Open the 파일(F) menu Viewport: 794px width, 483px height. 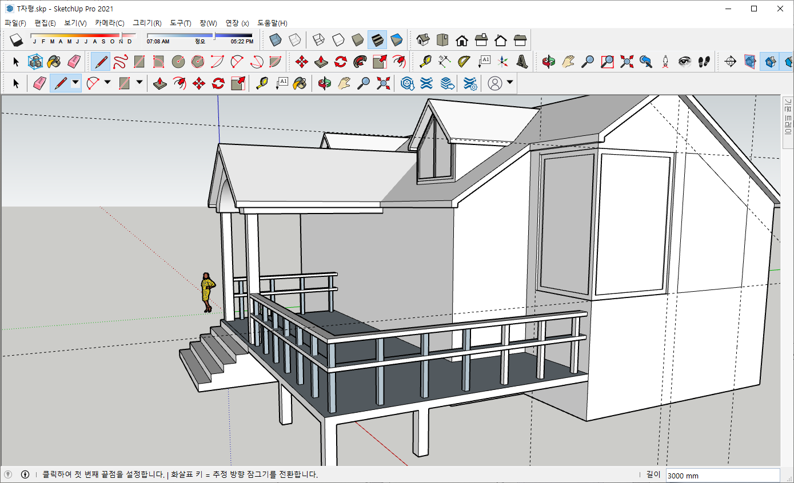tap(15, 23)
